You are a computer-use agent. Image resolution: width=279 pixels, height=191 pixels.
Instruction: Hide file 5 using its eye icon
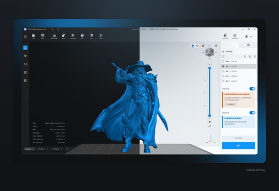(227, 81)
